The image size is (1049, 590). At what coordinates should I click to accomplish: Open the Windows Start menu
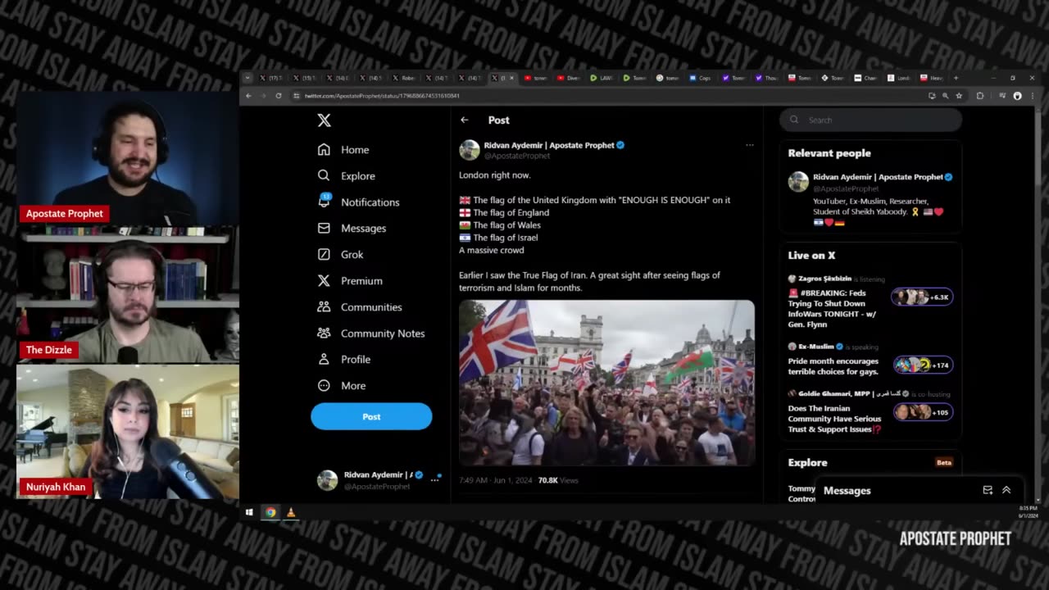click(249, 512)
